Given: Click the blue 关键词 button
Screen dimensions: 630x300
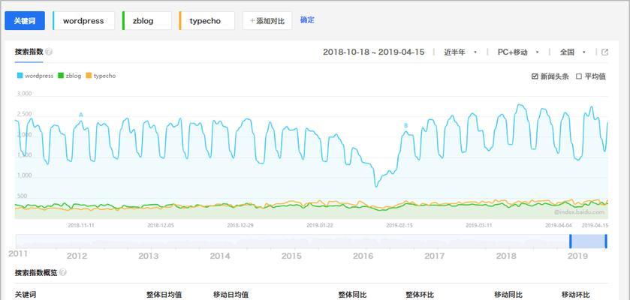Looking at the screenshot, I should (x=25, y=20).
